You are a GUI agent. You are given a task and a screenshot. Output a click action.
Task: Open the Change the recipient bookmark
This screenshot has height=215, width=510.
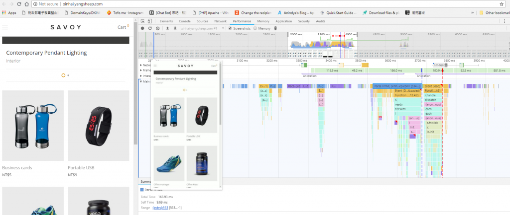coord(253,12)
